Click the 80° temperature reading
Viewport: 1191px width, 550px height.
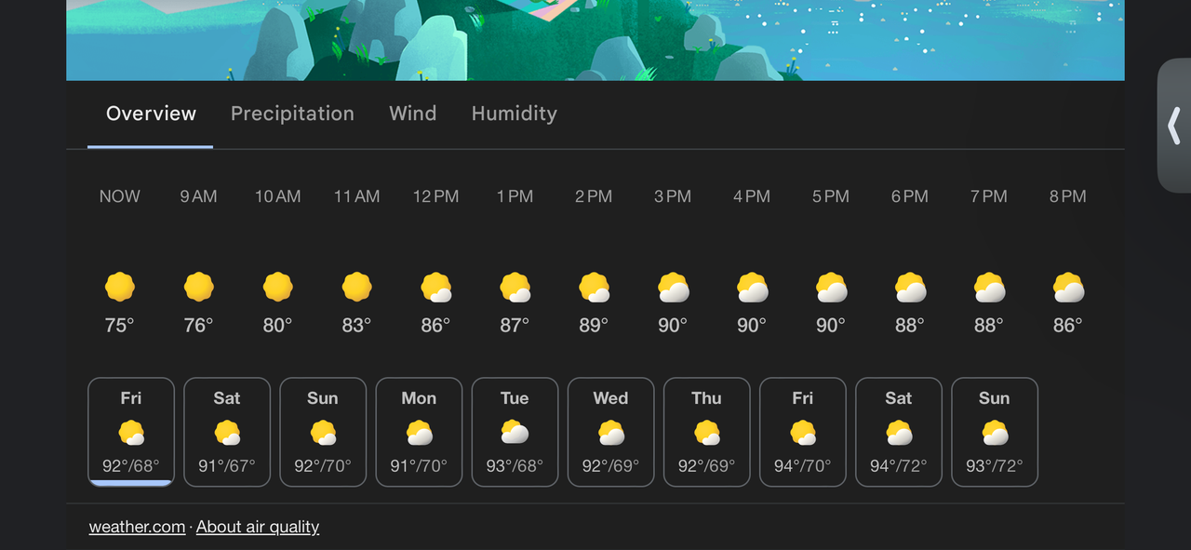pyautogui.click(x=277, y=326)
